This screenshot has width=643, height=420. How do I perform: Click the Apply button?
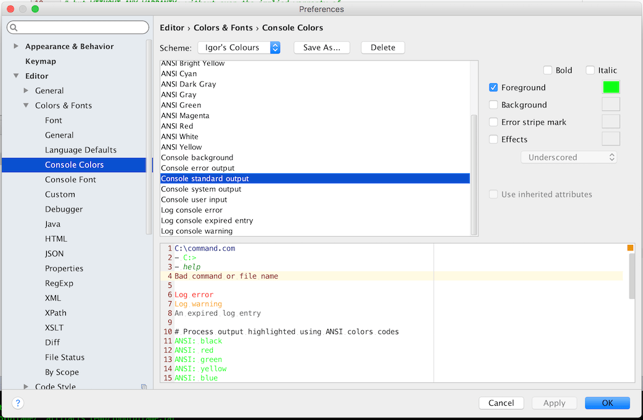554,403
